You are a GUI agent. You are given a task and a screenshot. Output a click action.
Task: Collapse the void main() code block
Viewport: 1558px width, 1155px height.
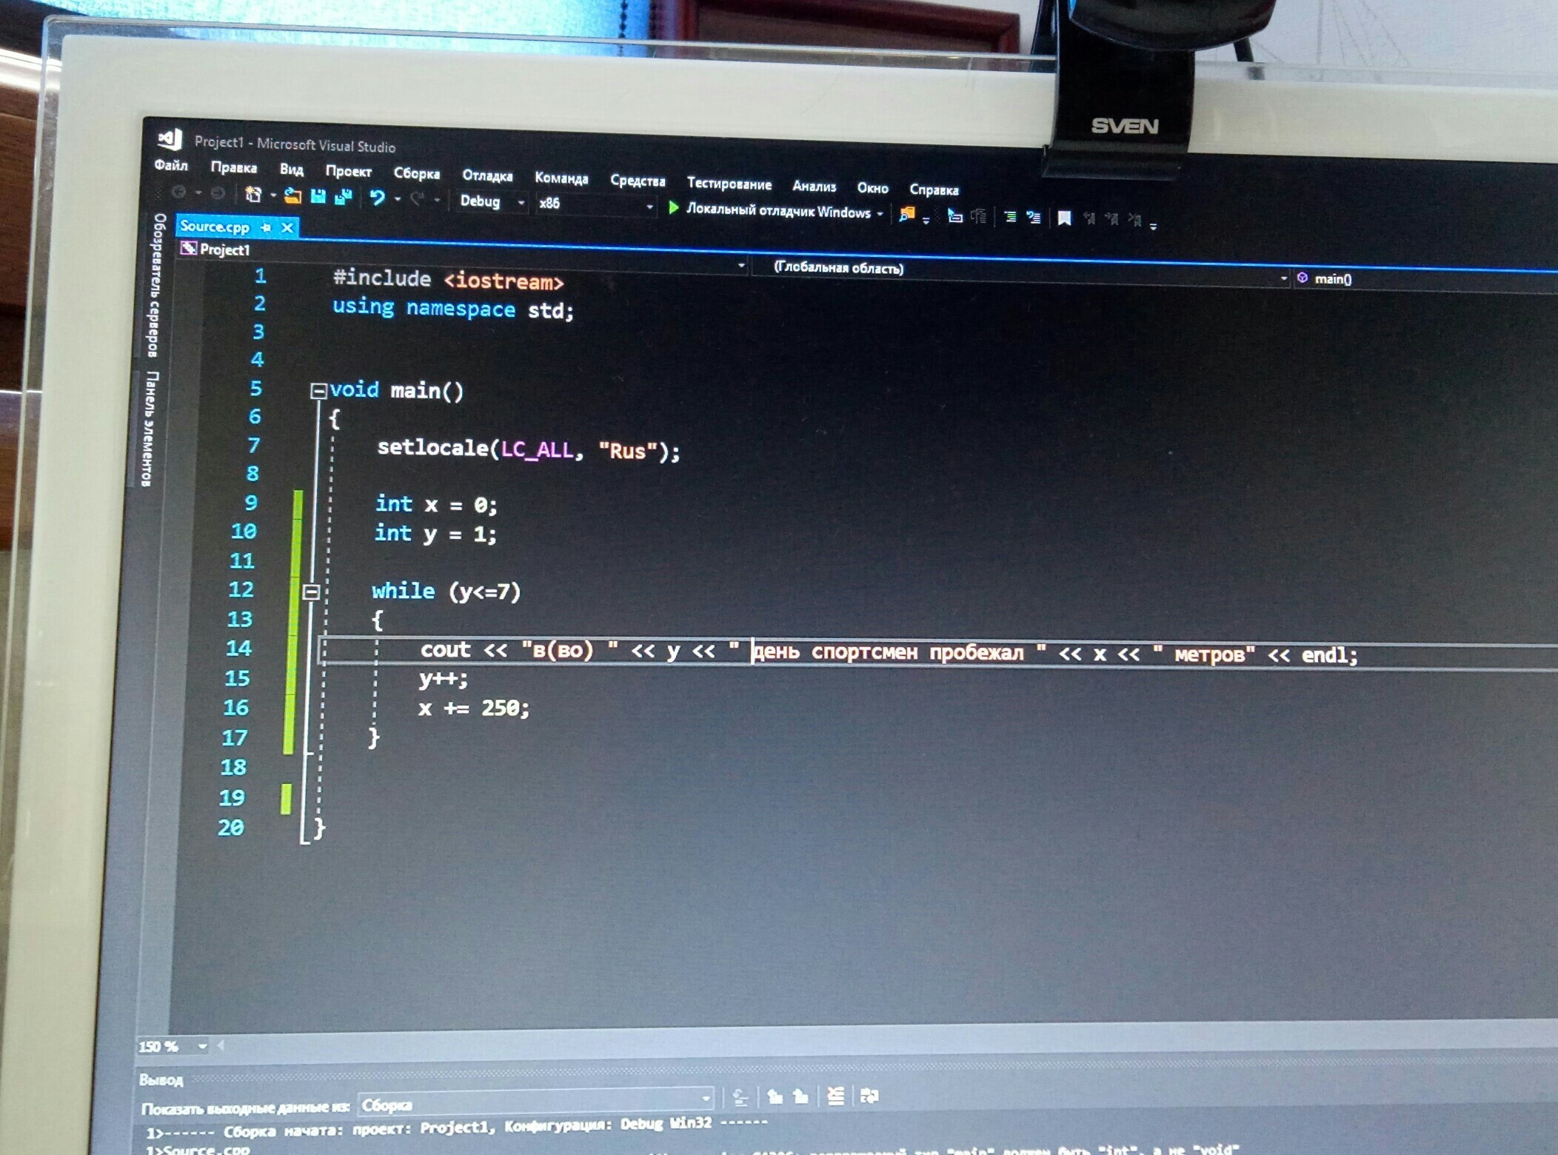318,390
